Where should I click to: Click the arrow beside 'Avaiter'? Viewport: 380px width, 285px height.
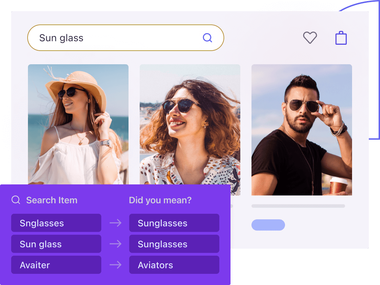(x=115, y=265)
